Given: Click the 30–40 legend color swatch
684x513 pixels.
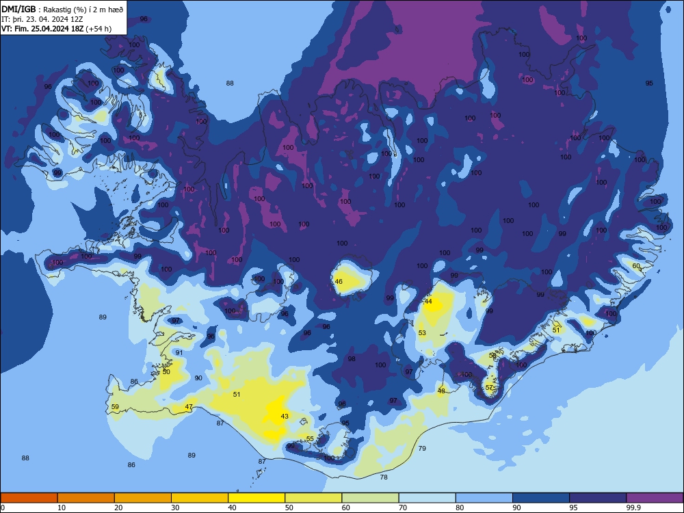Looking at the screenshot, I should click(200, 498).
